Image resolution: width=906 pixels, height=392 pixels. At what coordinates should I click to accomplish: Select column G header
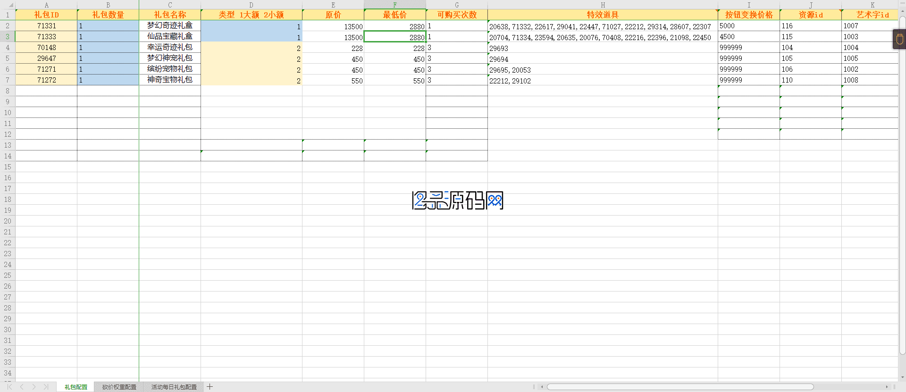457,5
